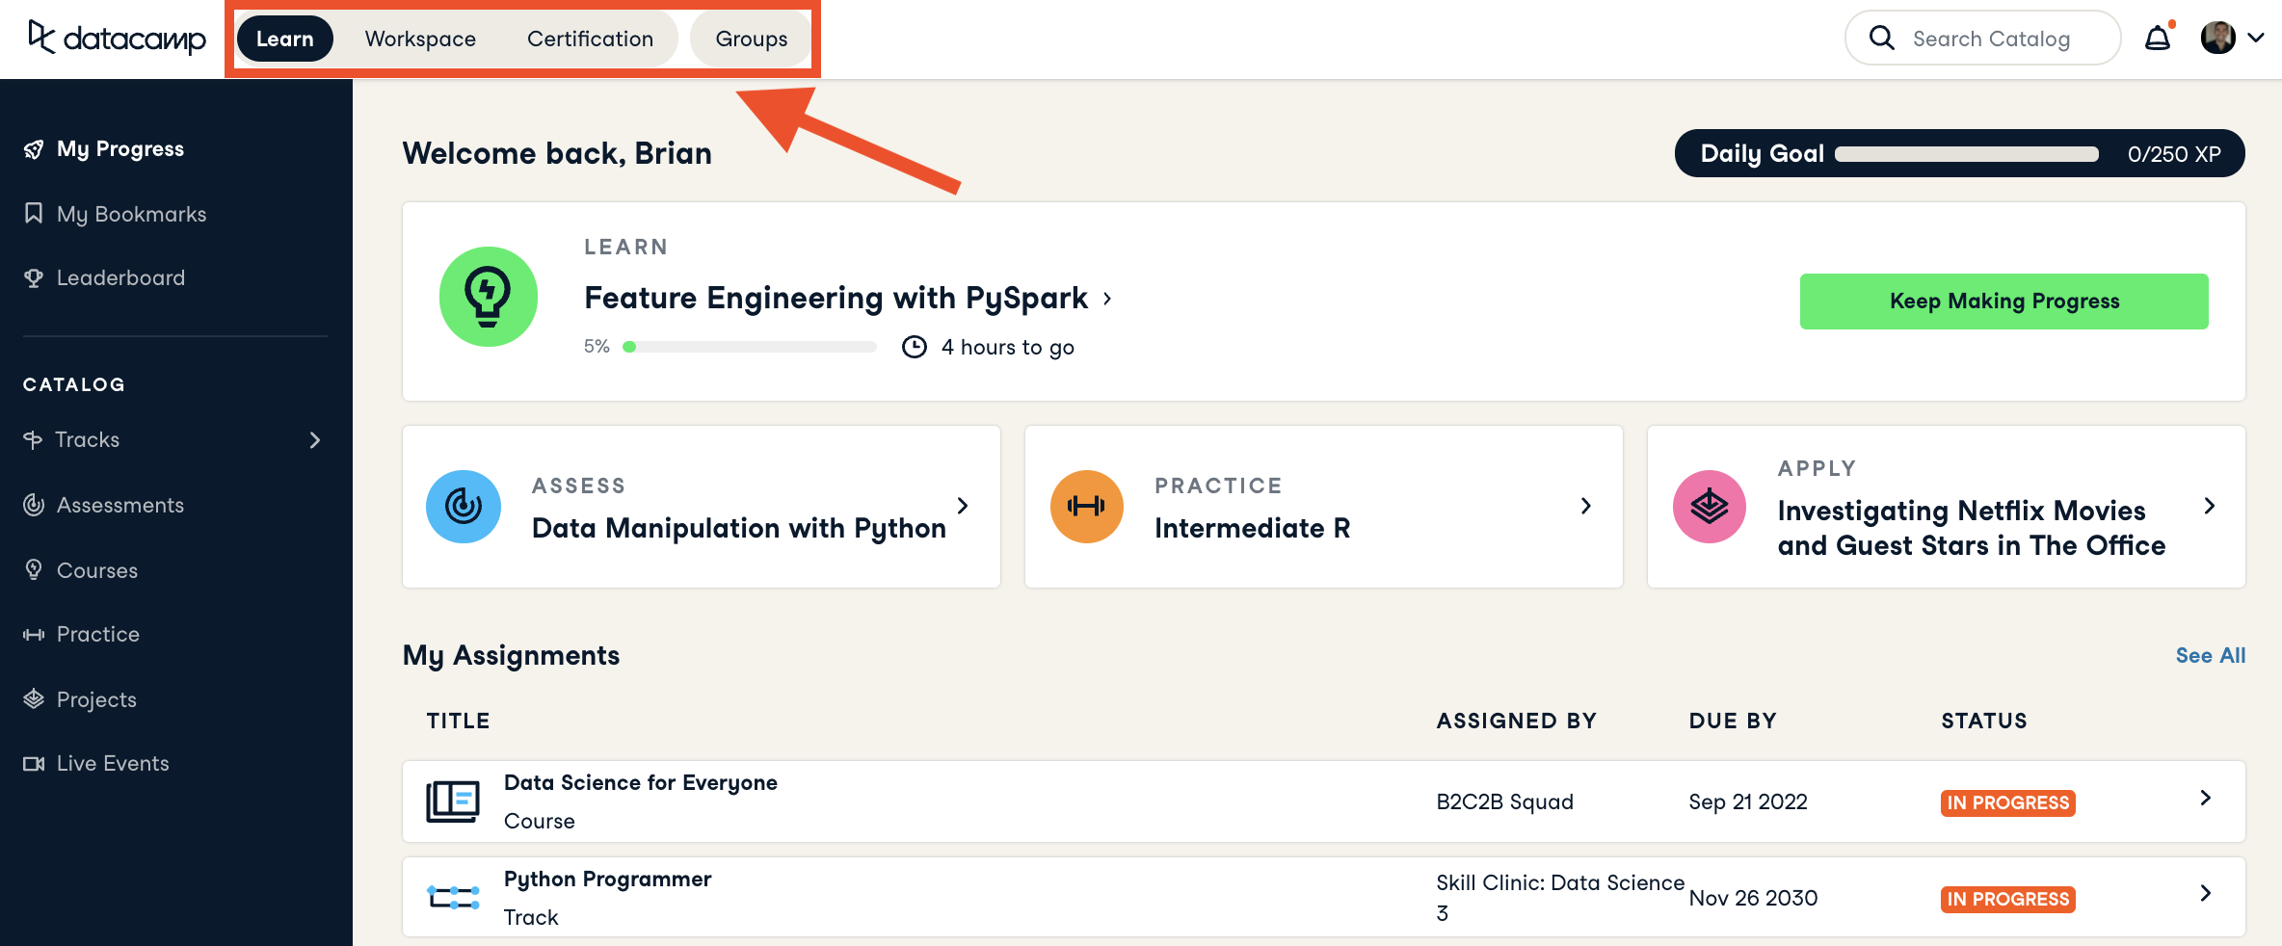Click the Daily Goal XP progress bar

click(x=1966, y=154)
